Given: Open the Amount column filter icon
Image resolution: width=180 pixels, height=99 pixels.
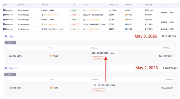Looking at the screenshot, I should coord(117,5).
